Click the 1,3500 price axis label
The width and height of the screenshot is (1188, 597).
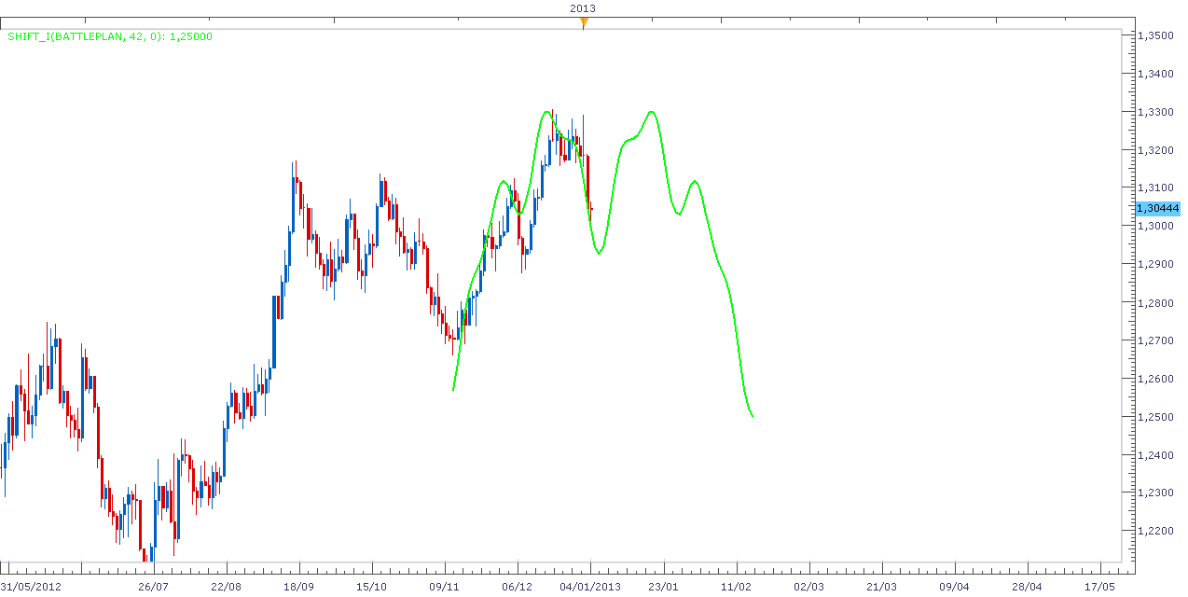pyautogui.click(x=1157, y=35)
